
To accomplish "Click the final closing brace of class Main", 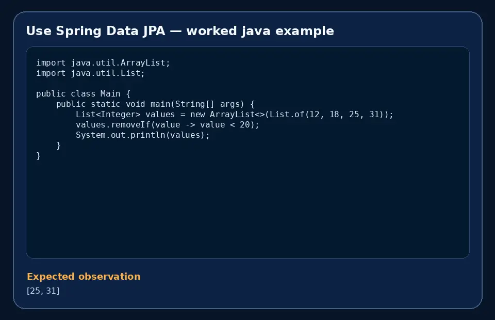I will point(39,156).
